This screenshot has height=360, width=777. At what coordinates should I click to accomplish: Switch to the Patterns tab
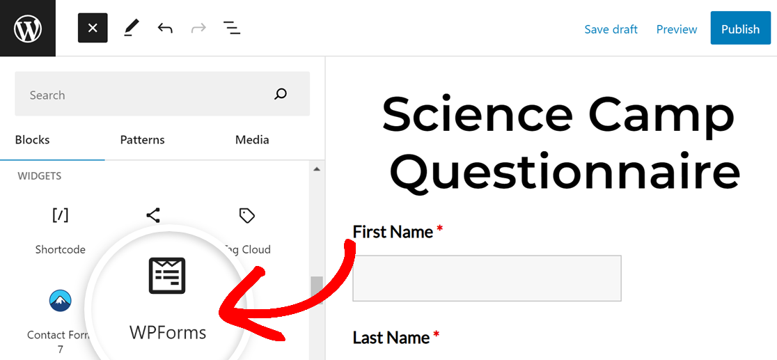142,140
